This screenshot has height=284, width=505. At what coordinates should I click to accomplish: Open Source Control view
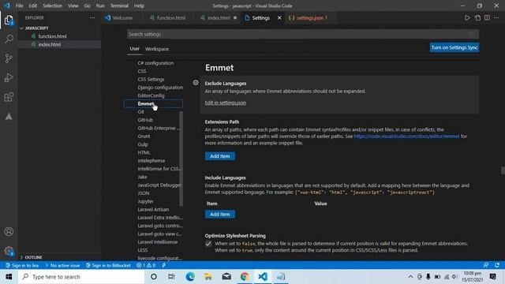(x=9, y=58)
